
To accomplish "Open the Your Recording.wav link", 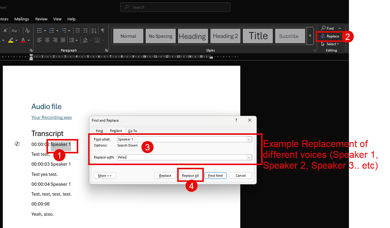I will click(52, 117).
